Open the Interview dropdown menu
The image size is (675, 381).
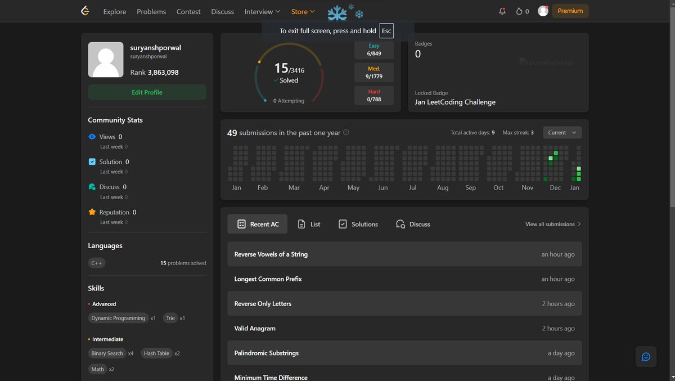click(262, 11)
